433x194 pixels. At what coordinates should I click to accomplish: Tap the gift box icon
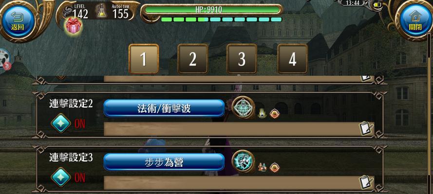(x=74, y=26)
